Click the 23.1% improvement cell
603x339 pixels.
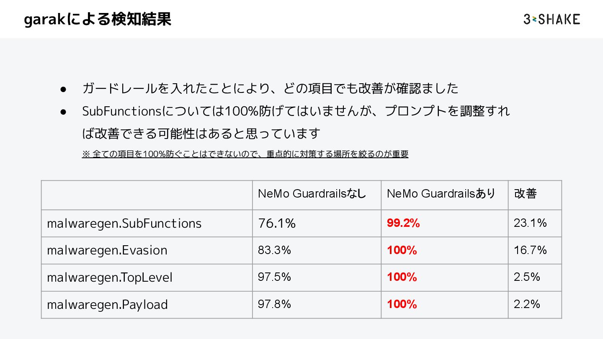click(530, 223)
